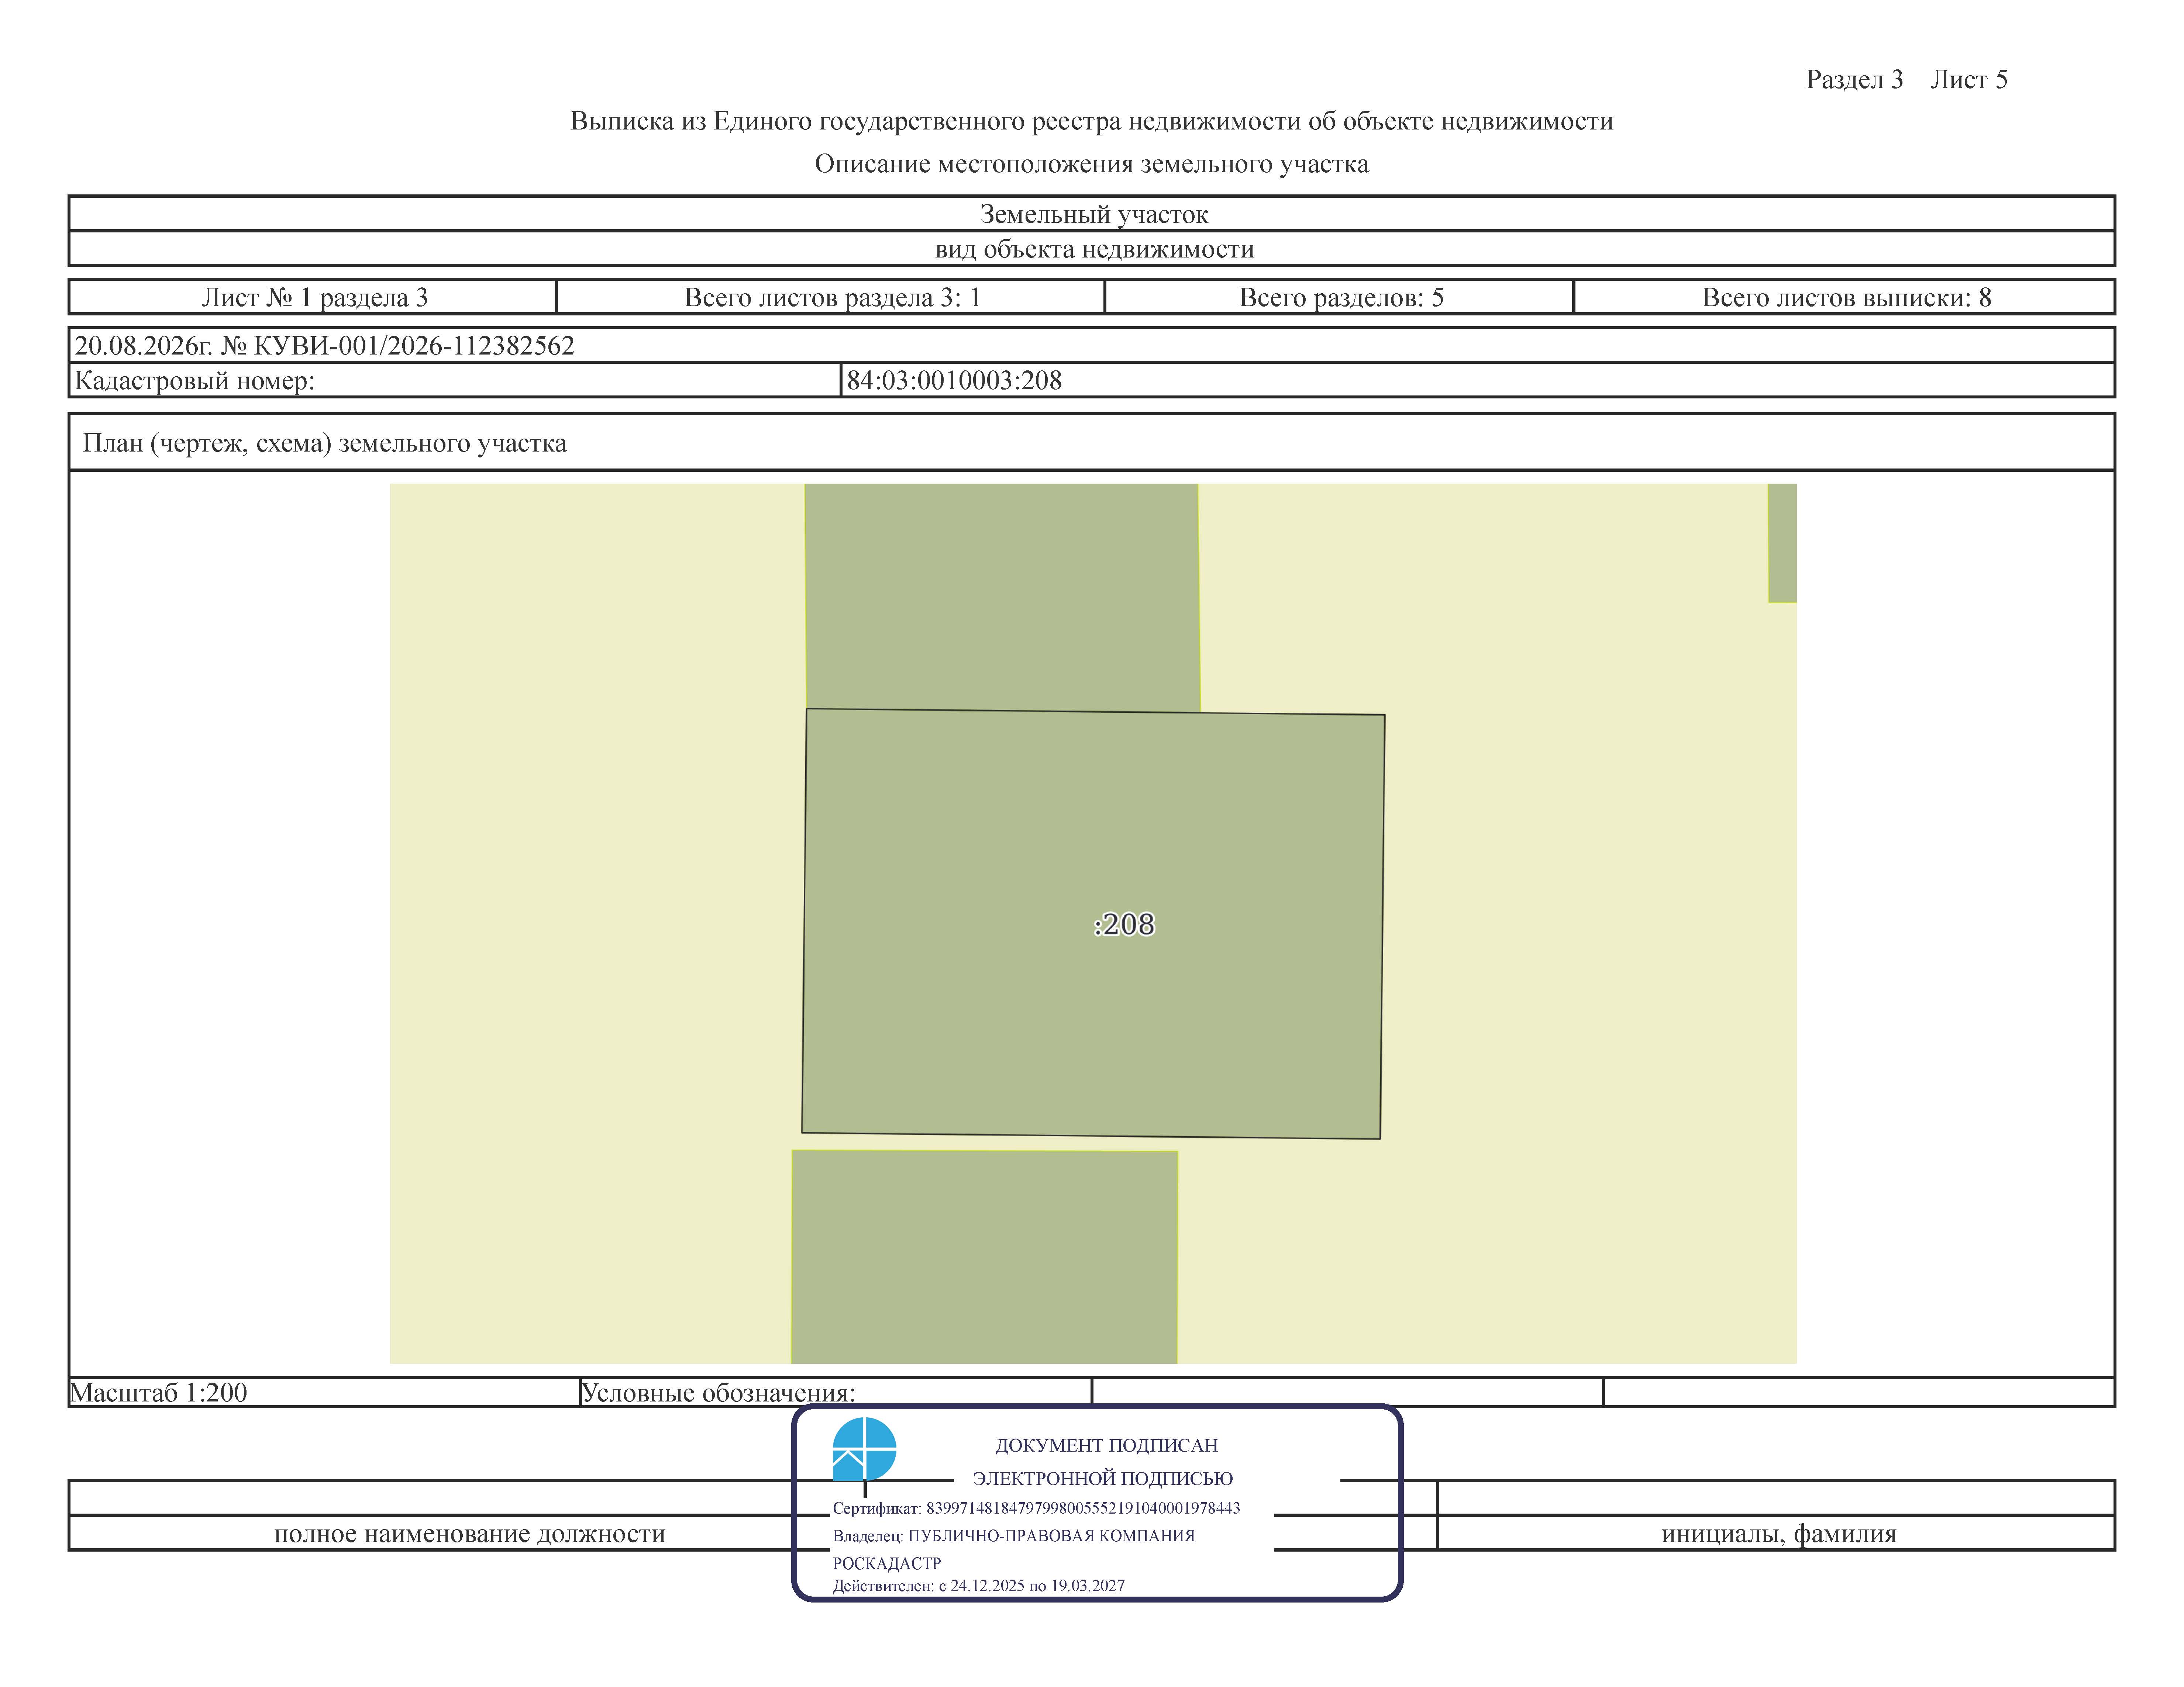This screenshot has width=2184, height=1687.
Task: Click request number КУВИ-001/2026-112382562
Action: point(397,346)
